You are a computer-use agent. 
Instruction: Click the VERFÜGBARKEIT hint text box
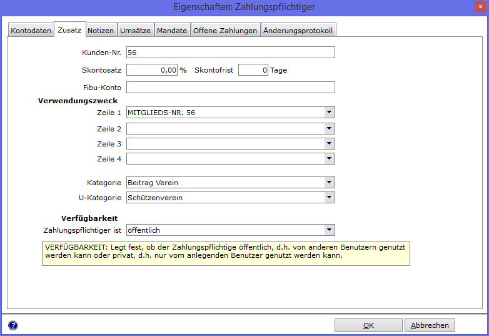pyautogui.click(x=226, y=253)
